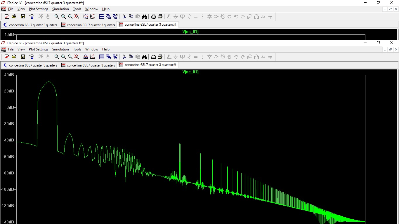Place inductor tool in front window toolbar

point(203,57)
